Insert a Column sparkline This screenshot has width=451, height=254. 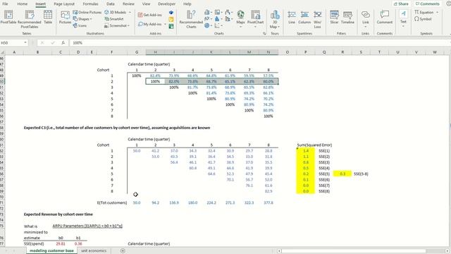click(x=304, y=18)
